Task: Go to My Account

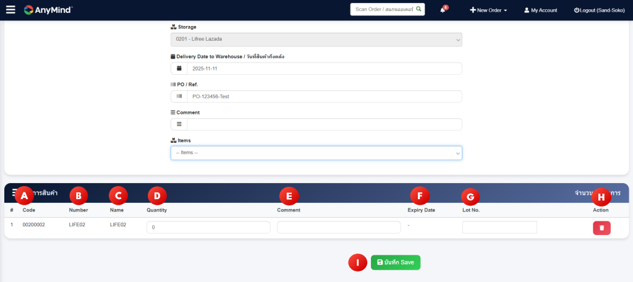Action: click(540, 11)
